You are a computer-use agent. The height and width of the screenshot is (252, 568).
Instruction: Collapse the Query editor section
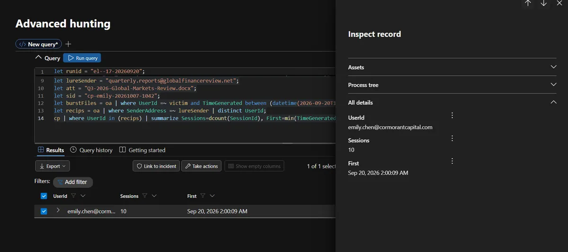pyautogui.click(x=39, y=58)
